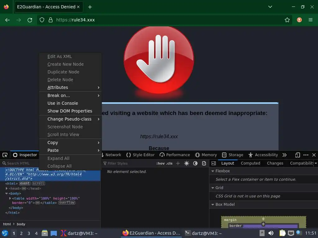Activate the element picker tool icon
Image resolution: width=318 pixels, height=238 pixels.
[5, 155]
